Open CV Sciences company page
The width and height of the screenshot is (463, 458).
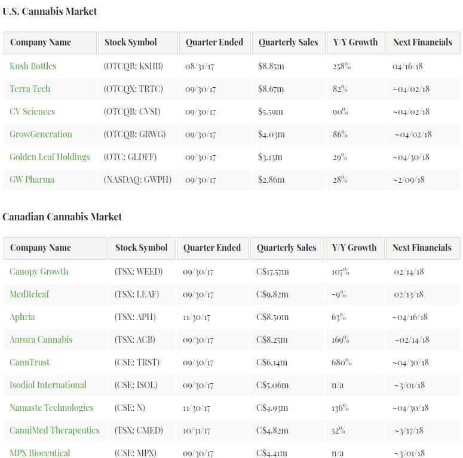pyautogui.click(x=32, y=112)
